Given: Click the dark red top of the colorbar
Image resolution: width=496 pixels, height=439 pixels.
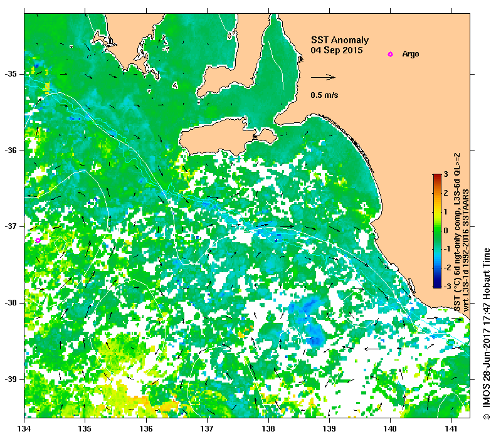Looking at the screenshot, I should point(437,176).
